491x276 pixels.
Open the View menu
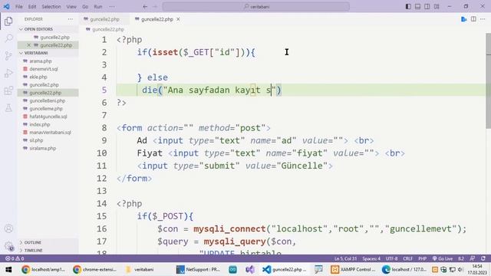click(x=71, y=7)
